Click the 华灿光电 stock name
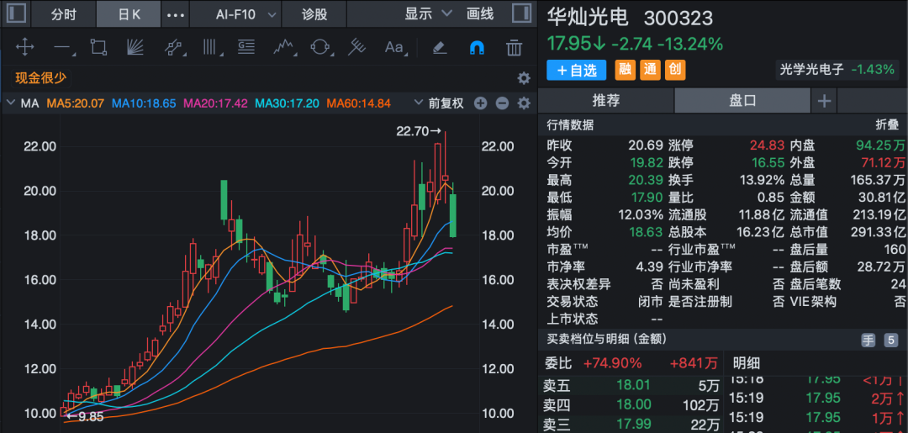The height and width of the screenshot is (433, 908). (587, 18)
